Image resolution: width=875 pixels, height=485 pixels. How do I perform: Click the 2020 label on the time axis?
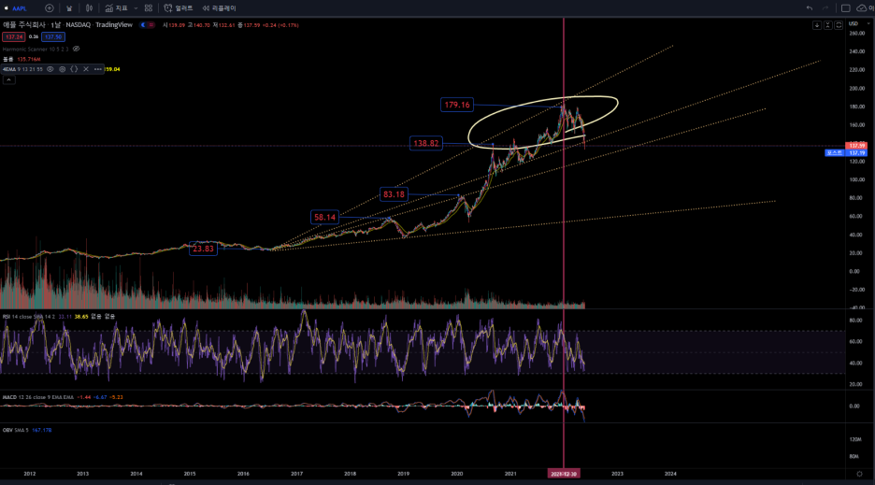click(456, 473)
